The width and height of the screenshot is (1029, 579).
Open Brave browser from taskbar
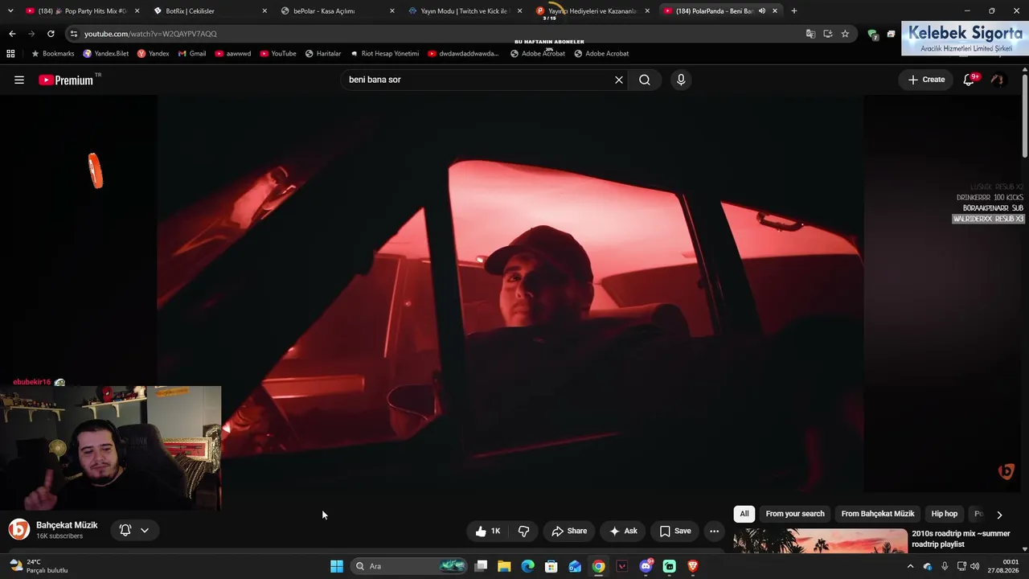tap(693, 566)
